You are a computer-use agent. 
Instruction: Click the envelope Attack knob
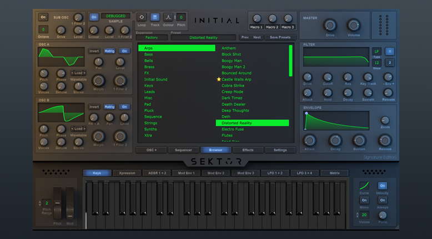pyautogui.click(x=309, y=141)
